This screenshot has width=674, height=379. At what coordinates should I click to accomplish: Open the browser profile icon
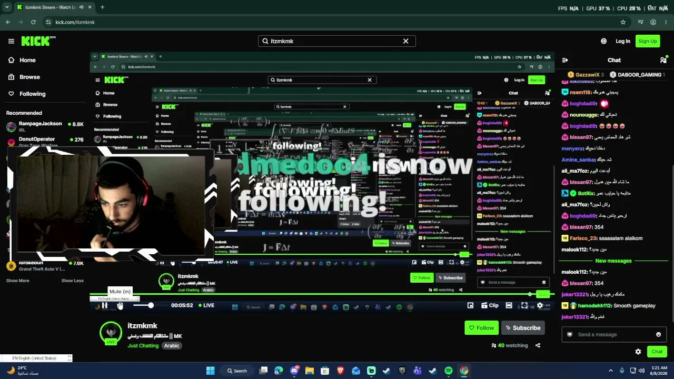coord(653,22)
